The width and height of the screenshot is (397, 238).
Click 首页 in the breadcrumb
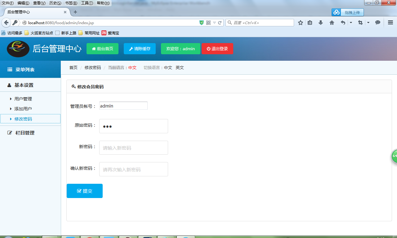coord(73,68)
